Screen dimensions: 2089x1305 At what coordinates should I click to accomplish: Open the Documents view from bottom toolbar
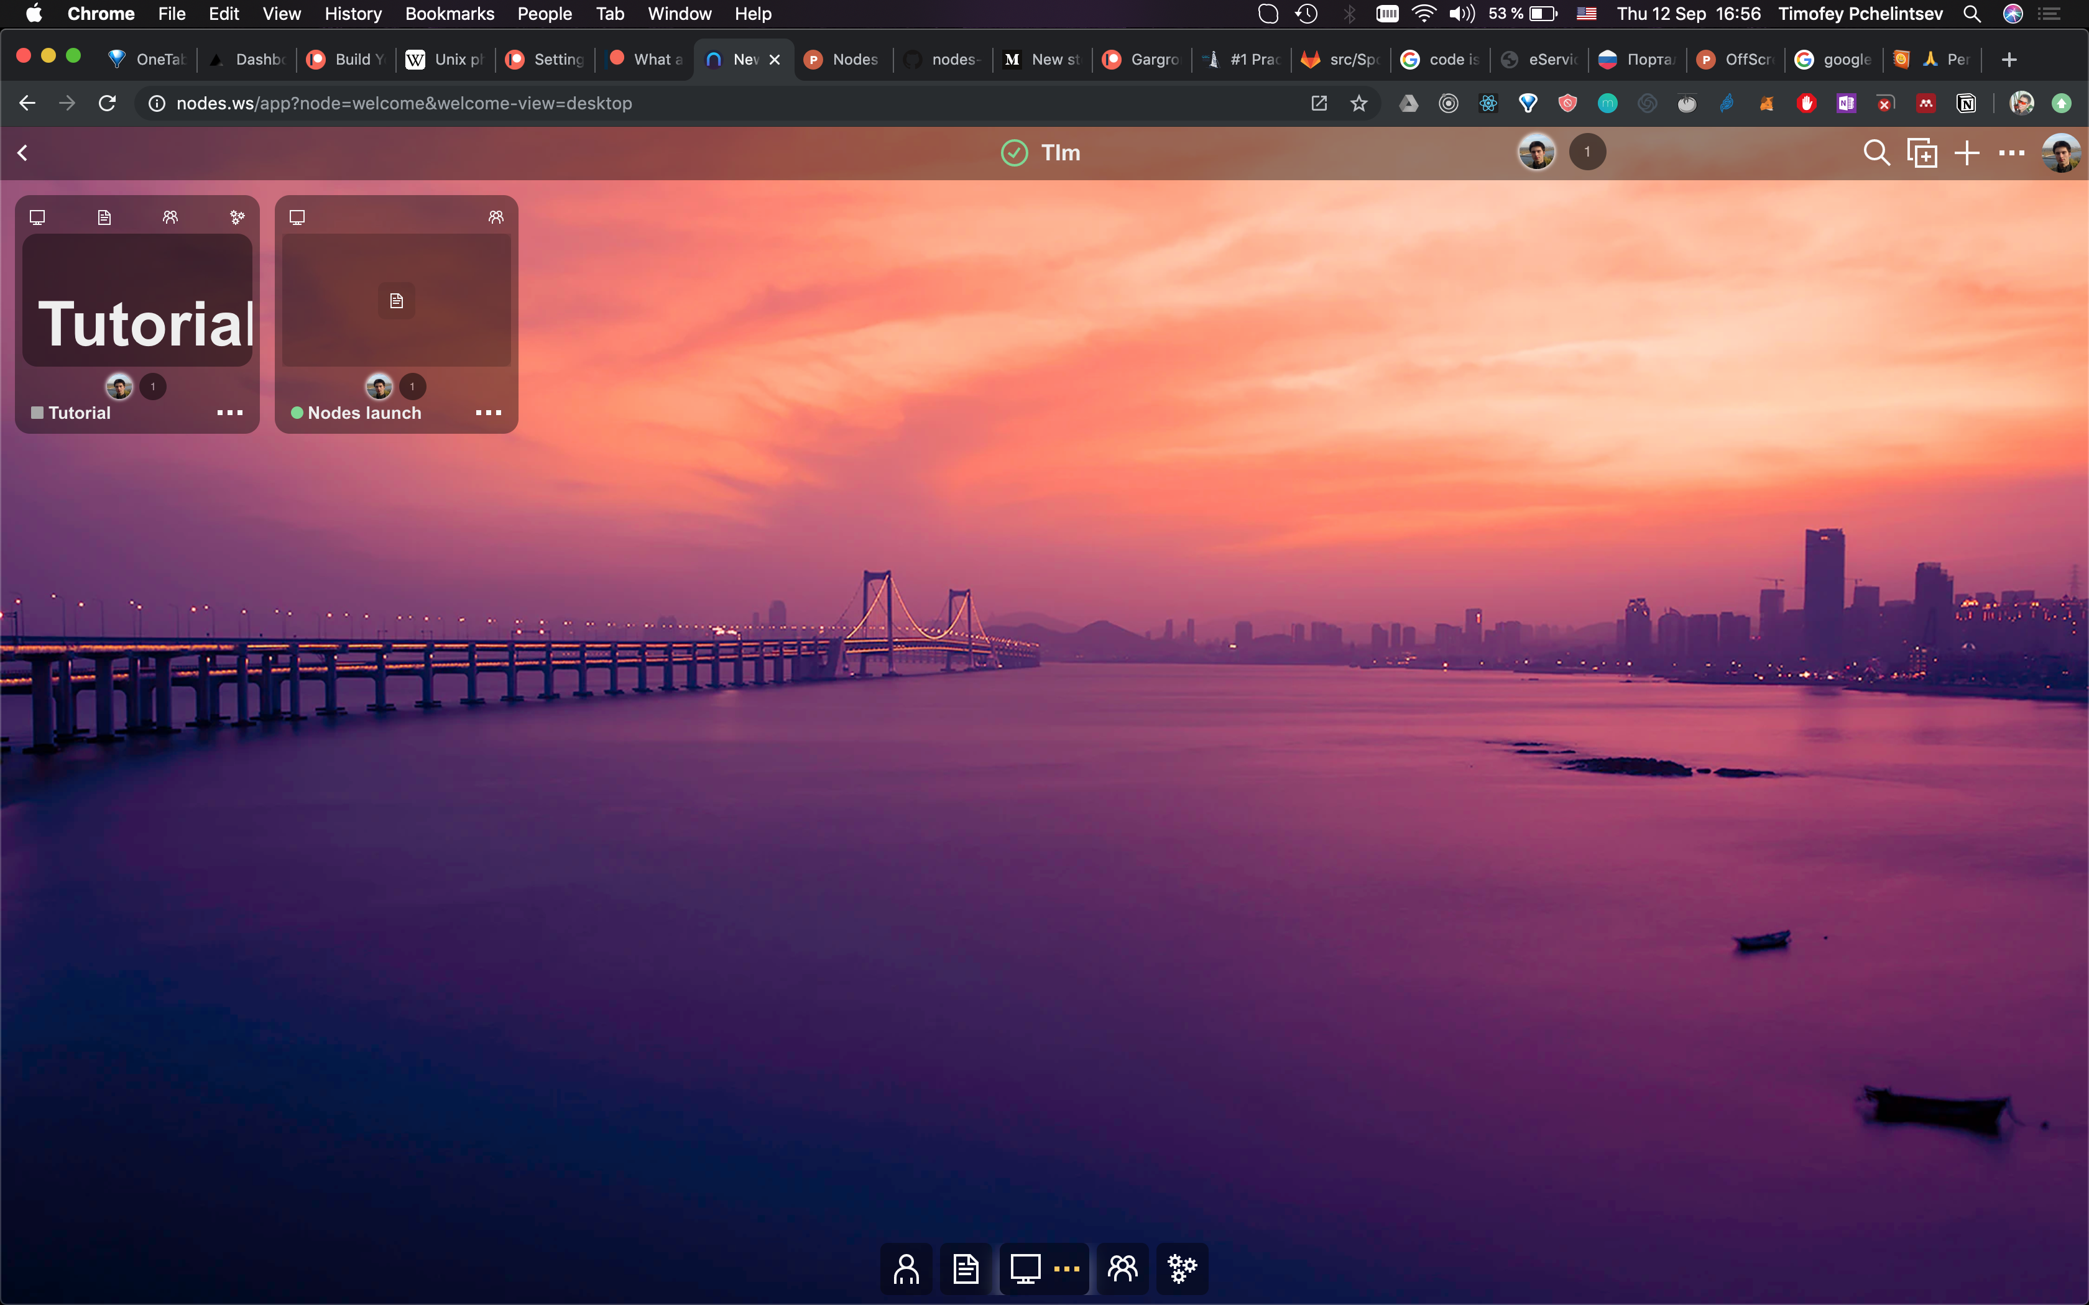click(x=965, y=1268)
